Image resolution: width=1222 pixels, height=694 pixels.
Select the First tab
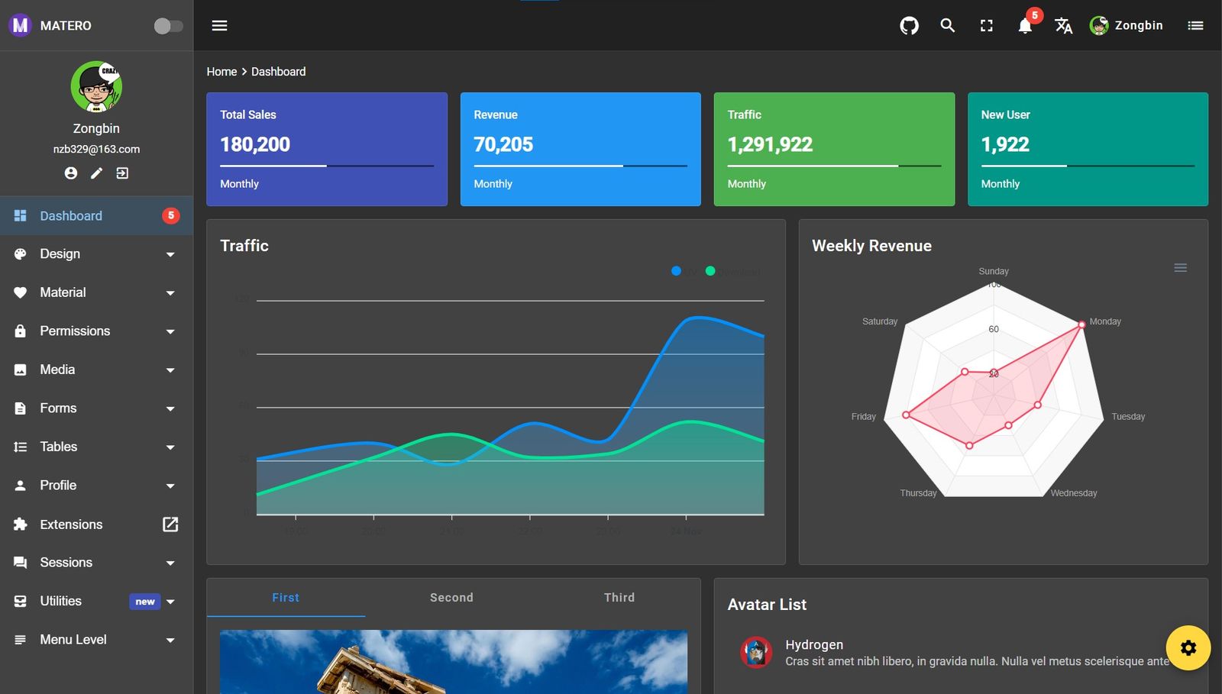click(286, 598)
